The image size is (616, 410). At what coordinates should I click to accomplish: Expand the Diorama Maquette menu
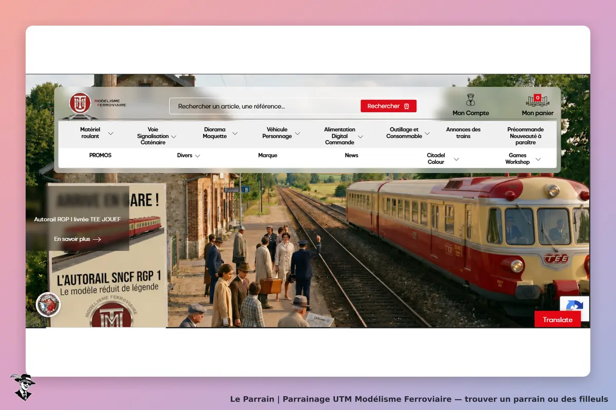(220, 133)
